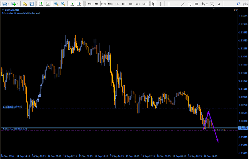Select the M30 timeframe

pyautogui.click(x=110, y=4)
